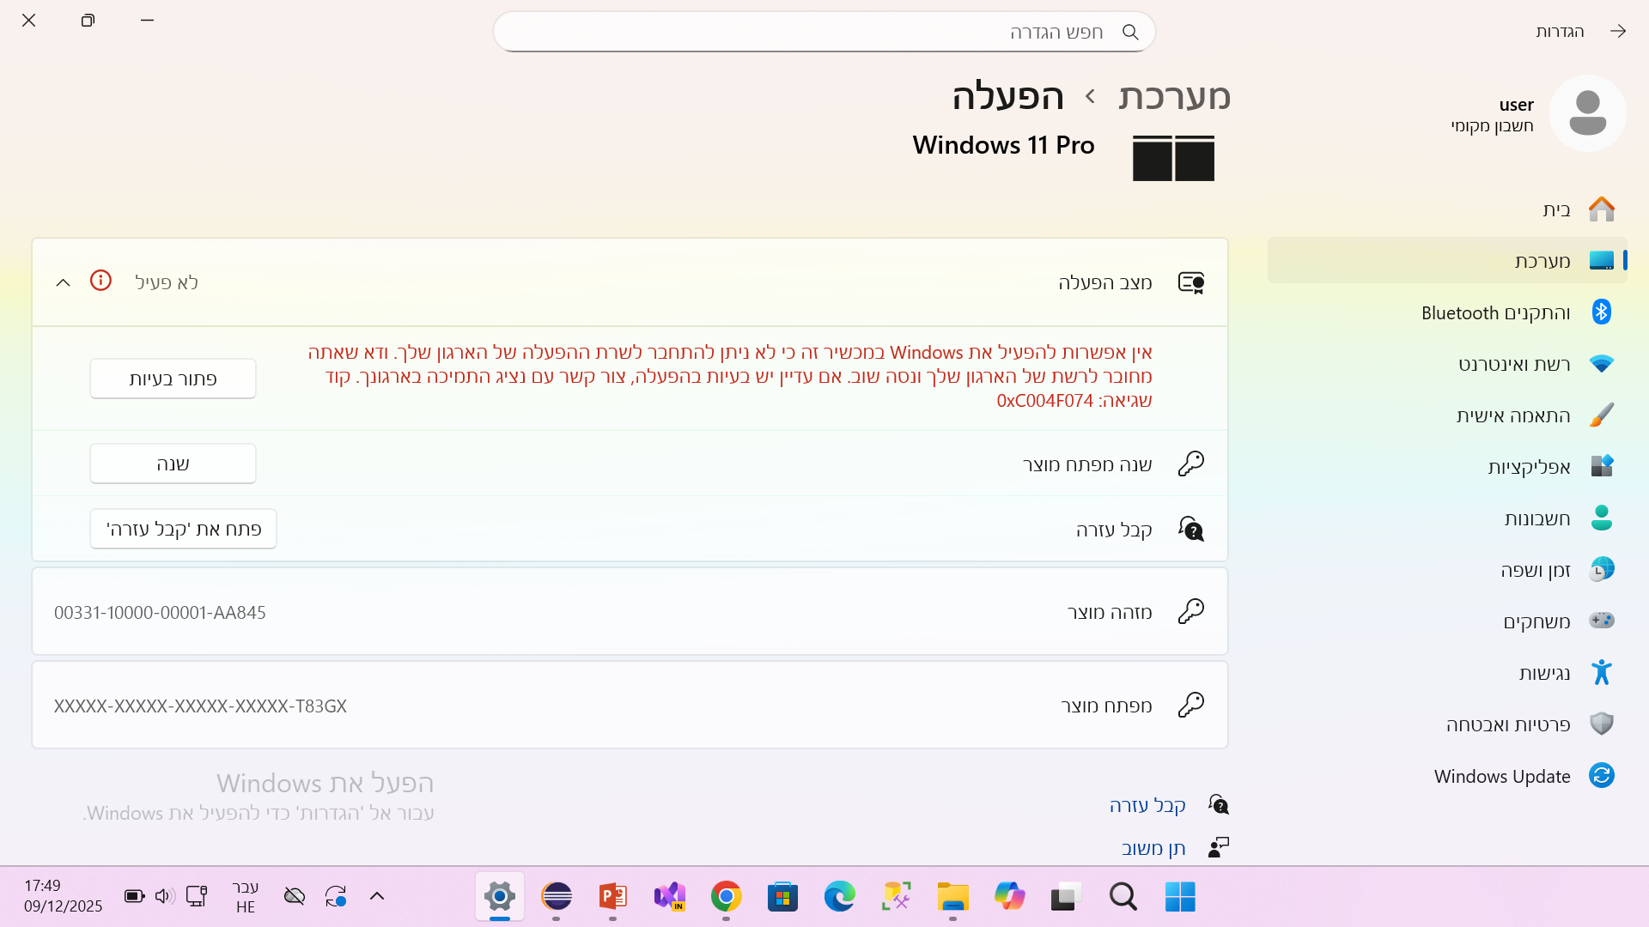This screenshot has height=927, width=1649.
Task: Open Google Chrome from the taskbar
Action: tap(726, 897)
